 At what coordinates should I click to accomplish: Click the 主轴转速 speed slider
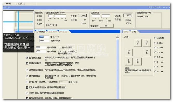pyautogui.click(x=101, y=16)
